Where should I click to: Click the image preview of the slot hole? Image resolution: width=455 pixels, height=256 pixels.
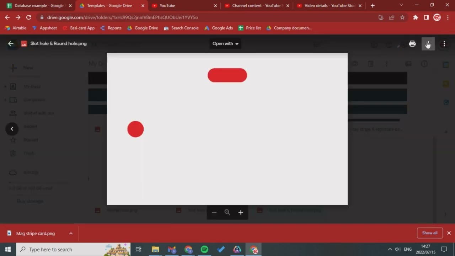click(227, 129)
